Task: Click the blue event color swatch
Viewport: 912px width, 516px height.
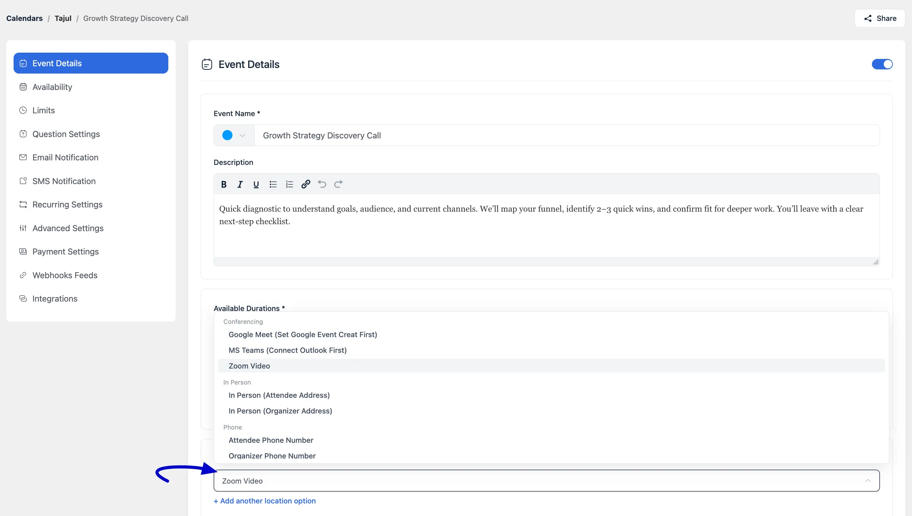Action: coord(227,135)
